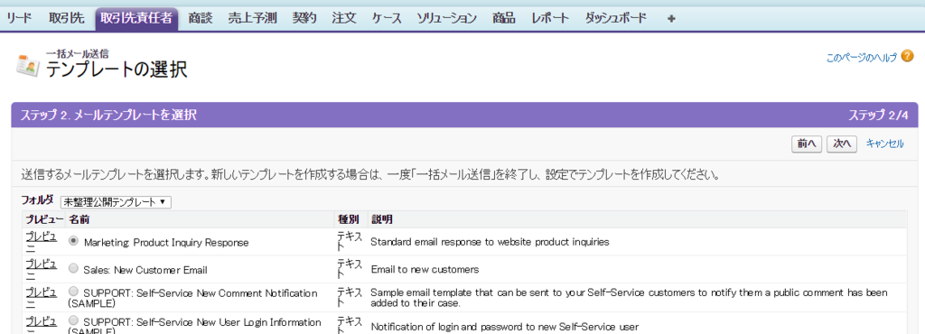Open the 取引先責任者 tab

[136, 18]
